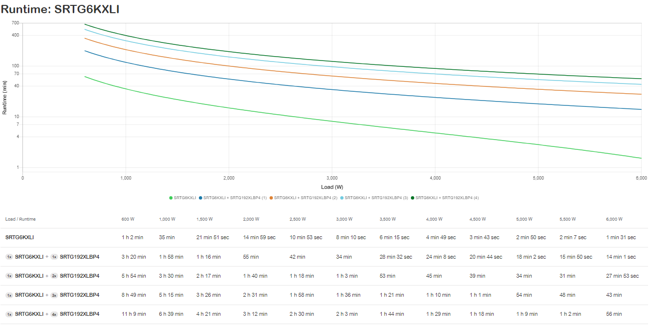Toggle the SRTG6KXLI + SRTG192XLBP4 (4) legend label
The image size is (650, 329).
pos(447,198)
